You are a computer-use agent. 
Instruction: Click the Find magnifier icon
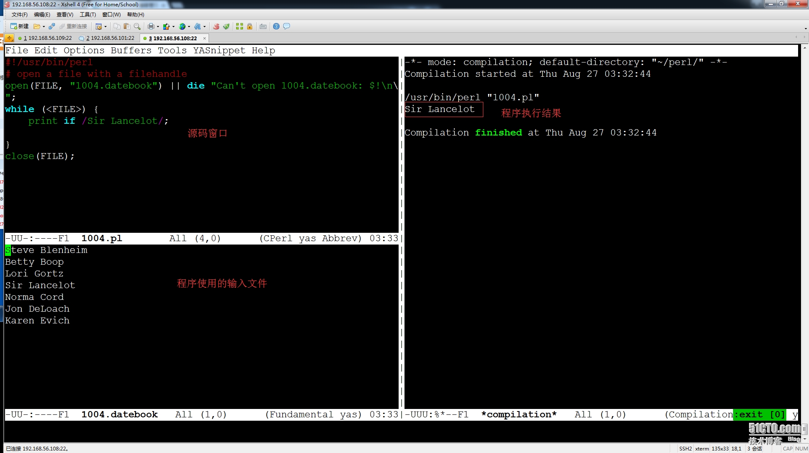click(x=137, y=26)
